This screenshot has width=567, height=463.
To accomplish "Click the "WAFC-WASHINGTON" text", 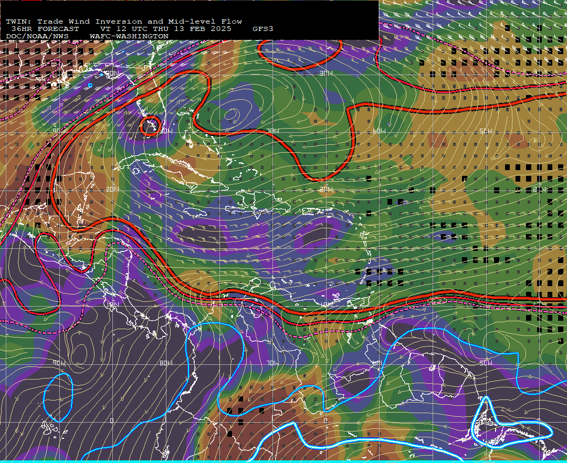I will point(129,37).
